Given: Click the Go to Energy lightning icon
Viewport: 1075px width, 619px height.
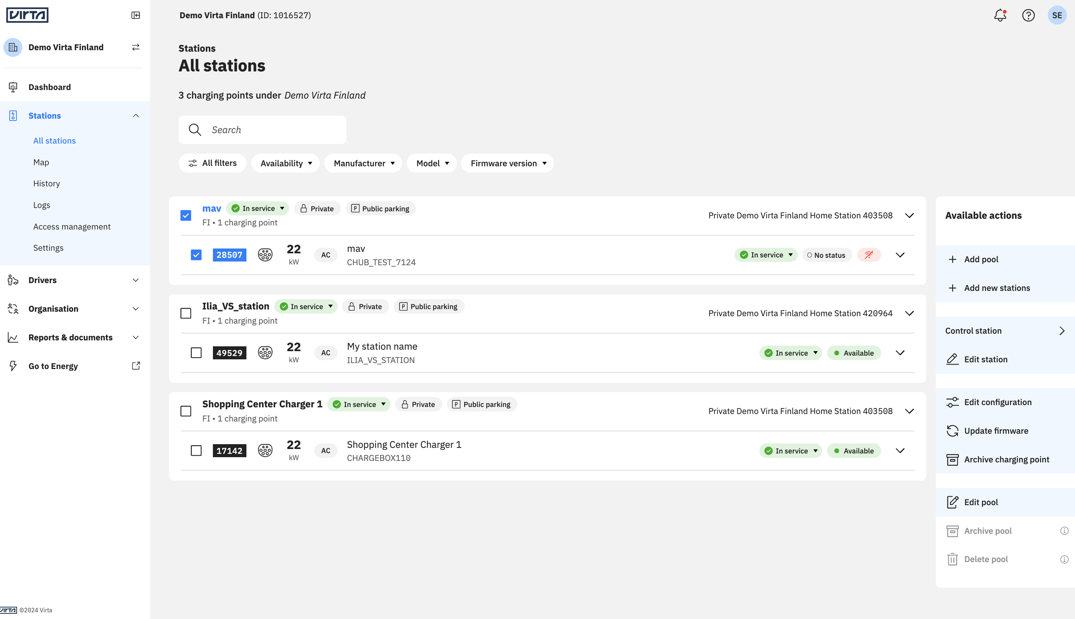Looking at the screenshot, I should tap(13, 366).
